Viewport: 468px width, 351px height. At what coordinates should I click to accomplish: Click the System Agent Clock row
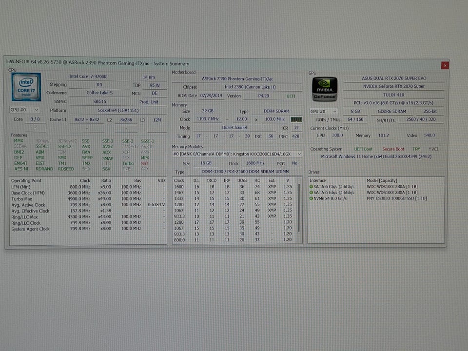coord(88,229)
